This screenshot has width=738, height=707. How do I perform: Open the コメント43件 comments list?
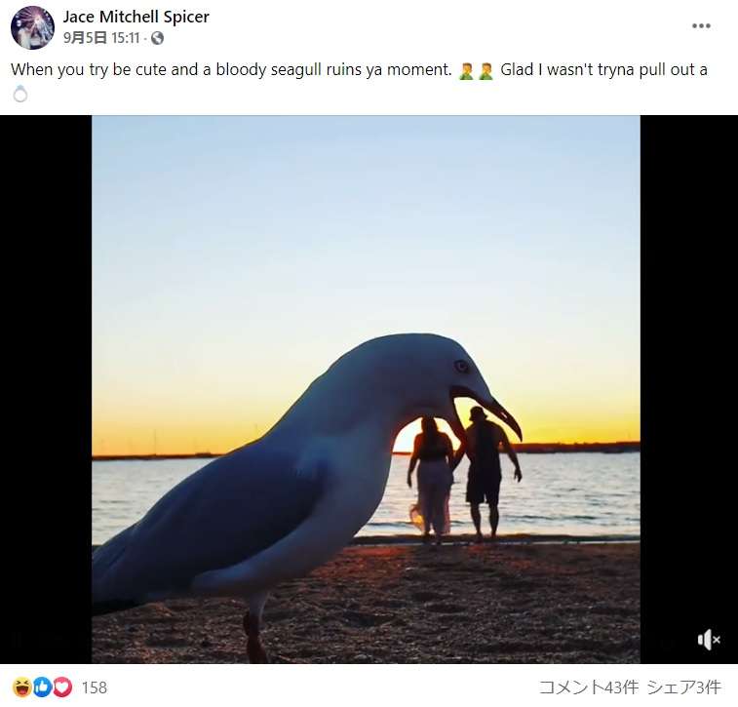588,687
